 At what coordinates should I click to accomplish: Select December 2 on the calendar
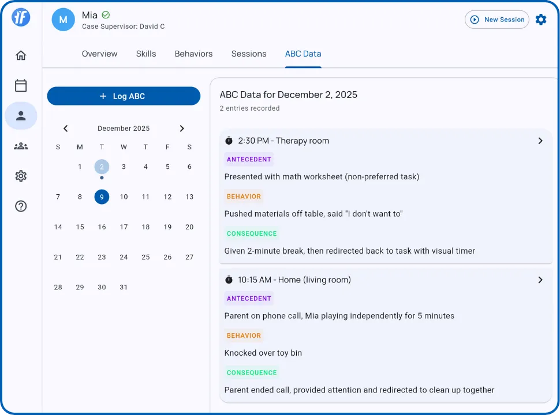[102, 167]
